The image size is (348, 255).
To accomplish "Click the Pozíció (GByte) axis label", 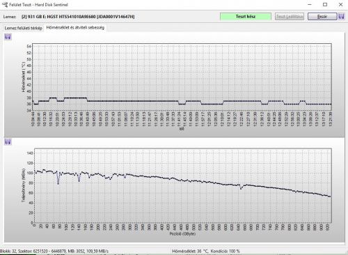I will click(182, 233).
